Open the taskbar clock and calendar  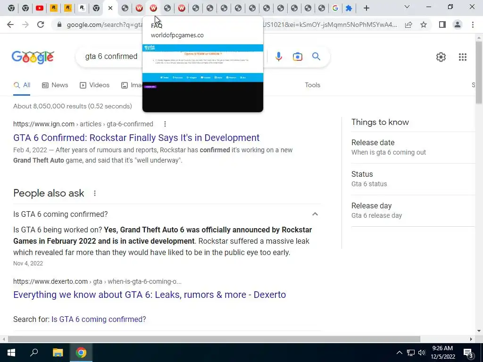coord(442,353)
